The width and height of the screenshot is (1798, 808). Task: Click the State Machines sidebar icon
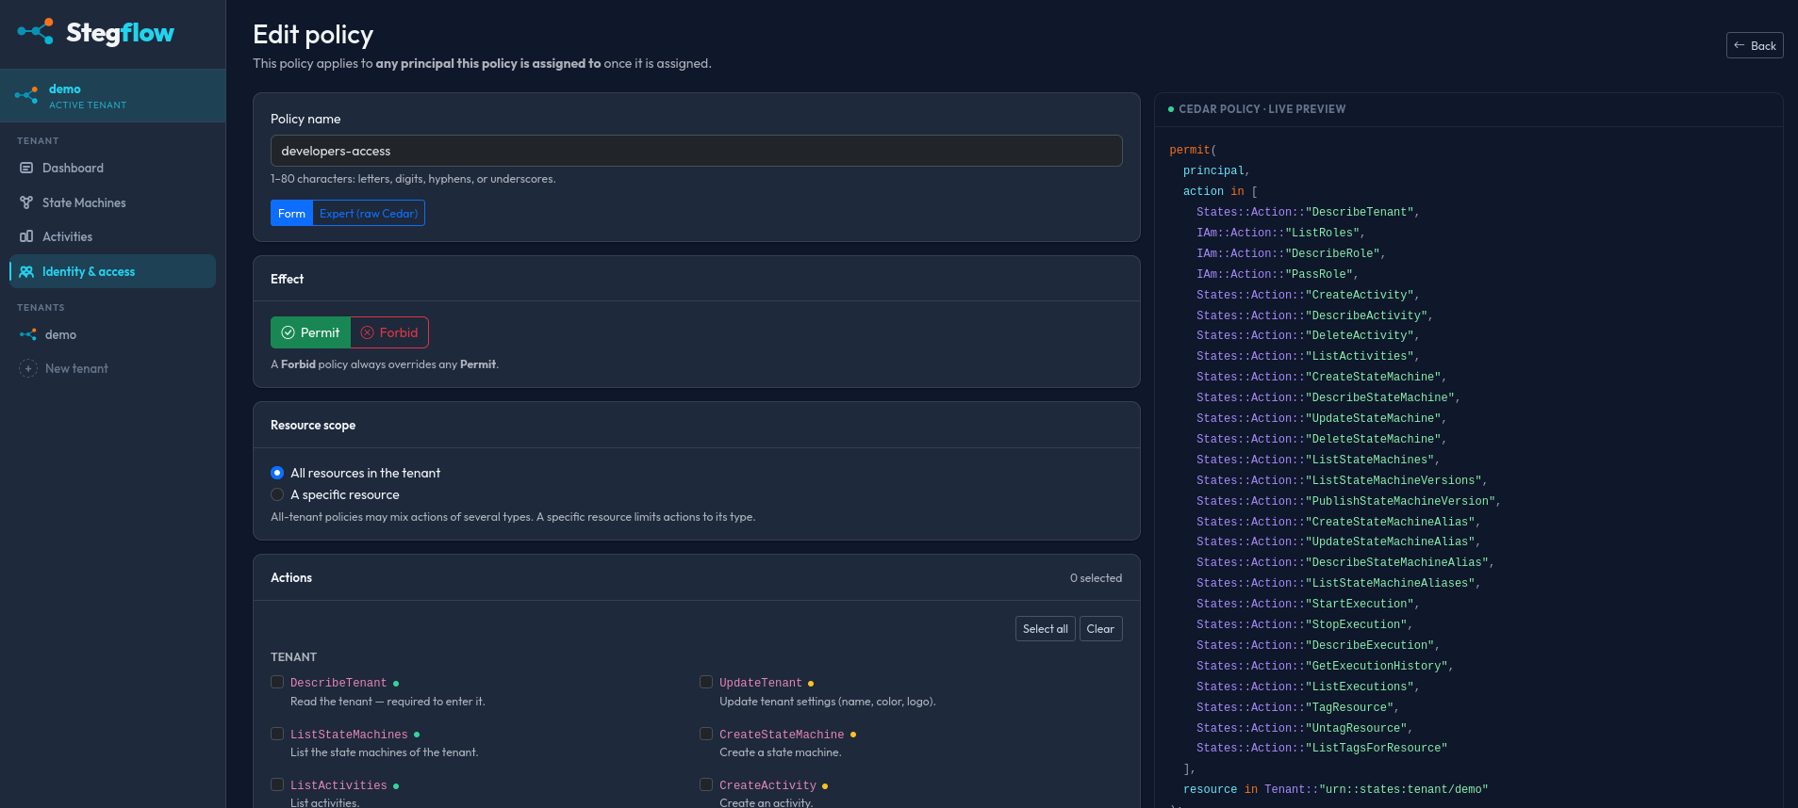tap(26, 202)
